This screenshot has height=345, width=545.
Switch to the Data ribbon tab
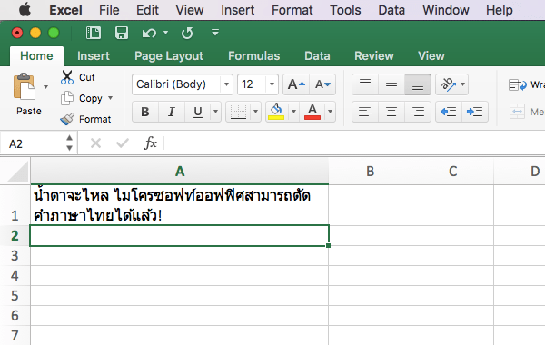click(317, 56)
